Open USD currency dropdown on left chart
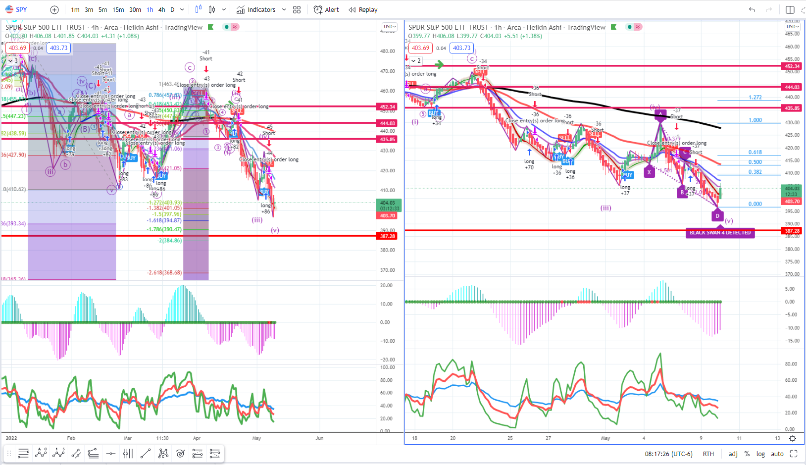 click(389, 27)
